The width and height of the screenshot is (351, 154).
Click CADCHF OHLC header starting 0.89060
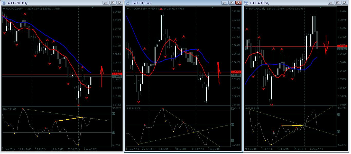[x=166, y=9]
